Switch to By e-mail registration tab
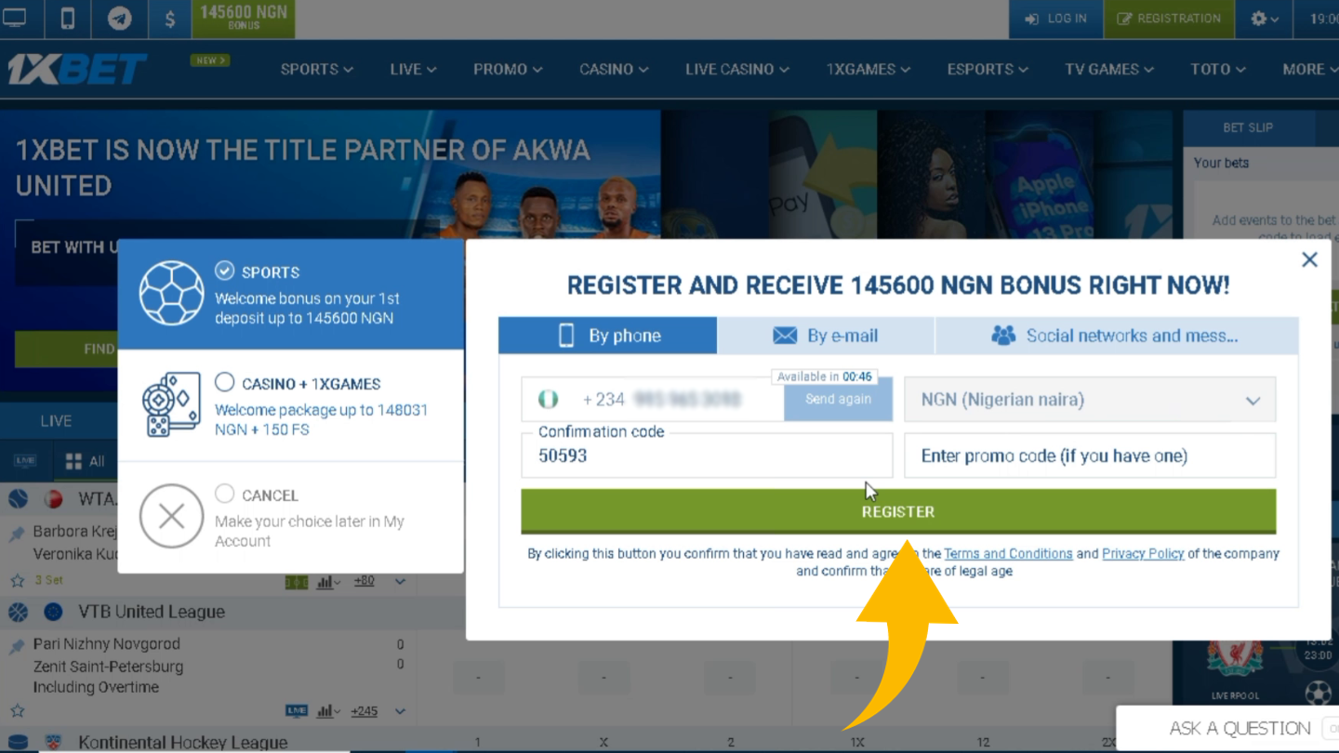This screenshot has width=1339, height=753. (x=826, y=336)
